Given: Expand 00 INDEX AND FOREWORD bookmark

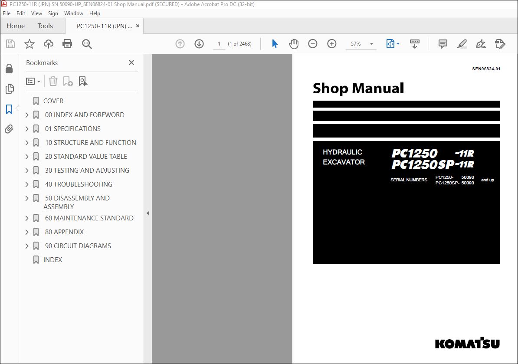Looking at the screenshot, I should coord(27,115).
